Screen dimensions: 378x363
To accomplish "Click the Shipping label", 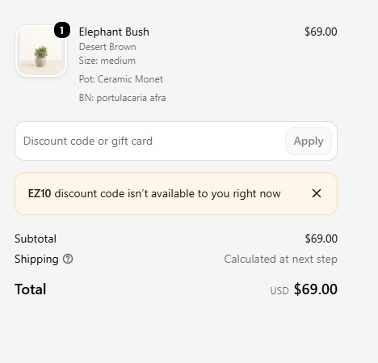I will tap(36, 260).
